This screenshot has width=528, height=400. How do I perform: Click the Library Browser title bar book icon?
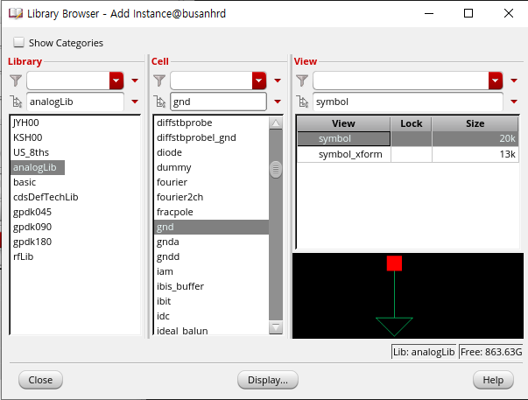[15, 14]
